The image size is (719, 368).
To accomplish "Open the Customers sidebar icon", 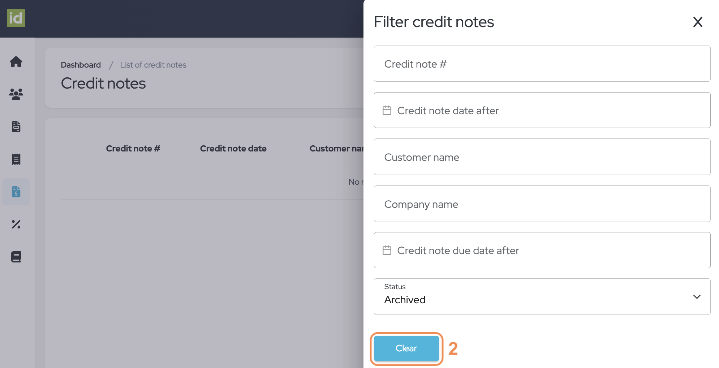I will (16, 94).
